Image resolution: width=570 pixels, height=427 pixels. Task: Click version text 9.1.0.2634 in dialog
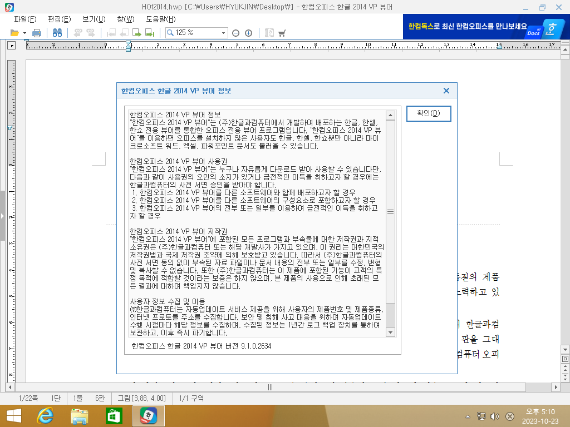click(x=256, y=346)
